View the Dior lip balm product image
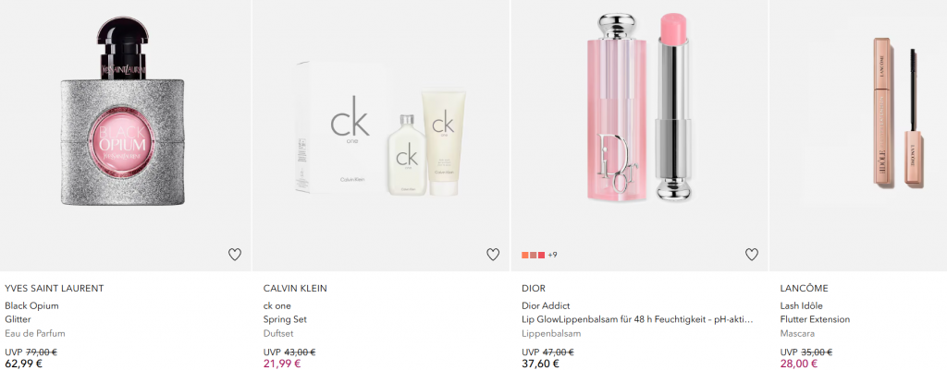Image resolution: width=947 pixels, height=370 pixels. 638,109
